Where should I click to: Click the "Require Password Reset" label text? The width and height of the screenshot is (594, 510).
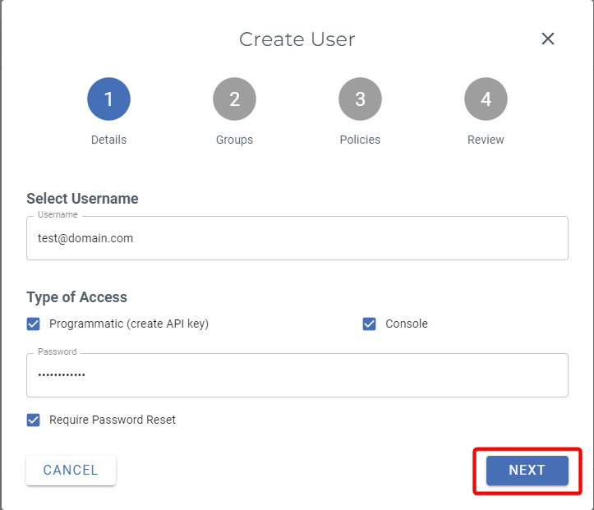pyautogui.click(x=113, y=420)
